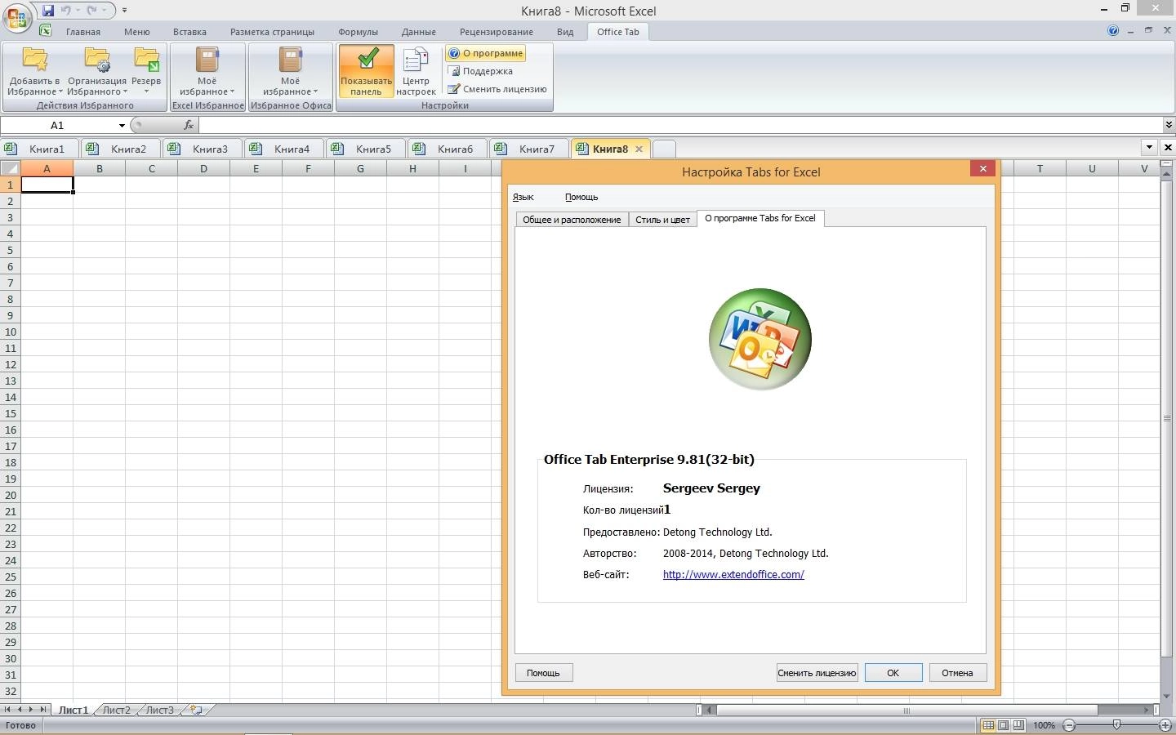Open Добавить в Избранное folder icon
This screenshot has width=1176, height=735.
point(35,61)
